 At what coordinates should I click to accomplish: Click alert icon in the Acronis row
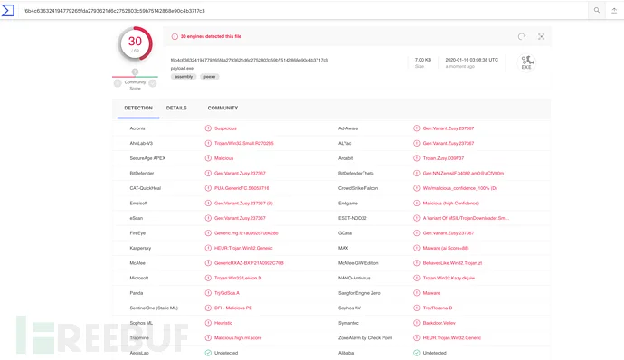click(208, 128)
